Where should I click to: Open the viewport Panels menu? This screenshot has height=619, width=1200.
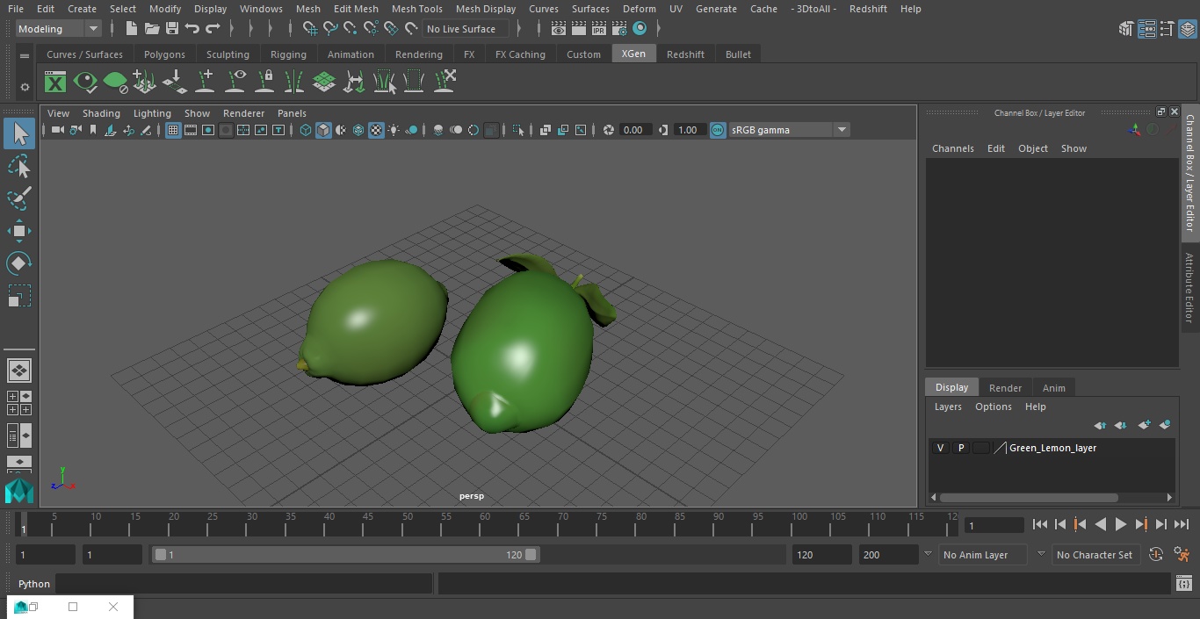point(292,113)
